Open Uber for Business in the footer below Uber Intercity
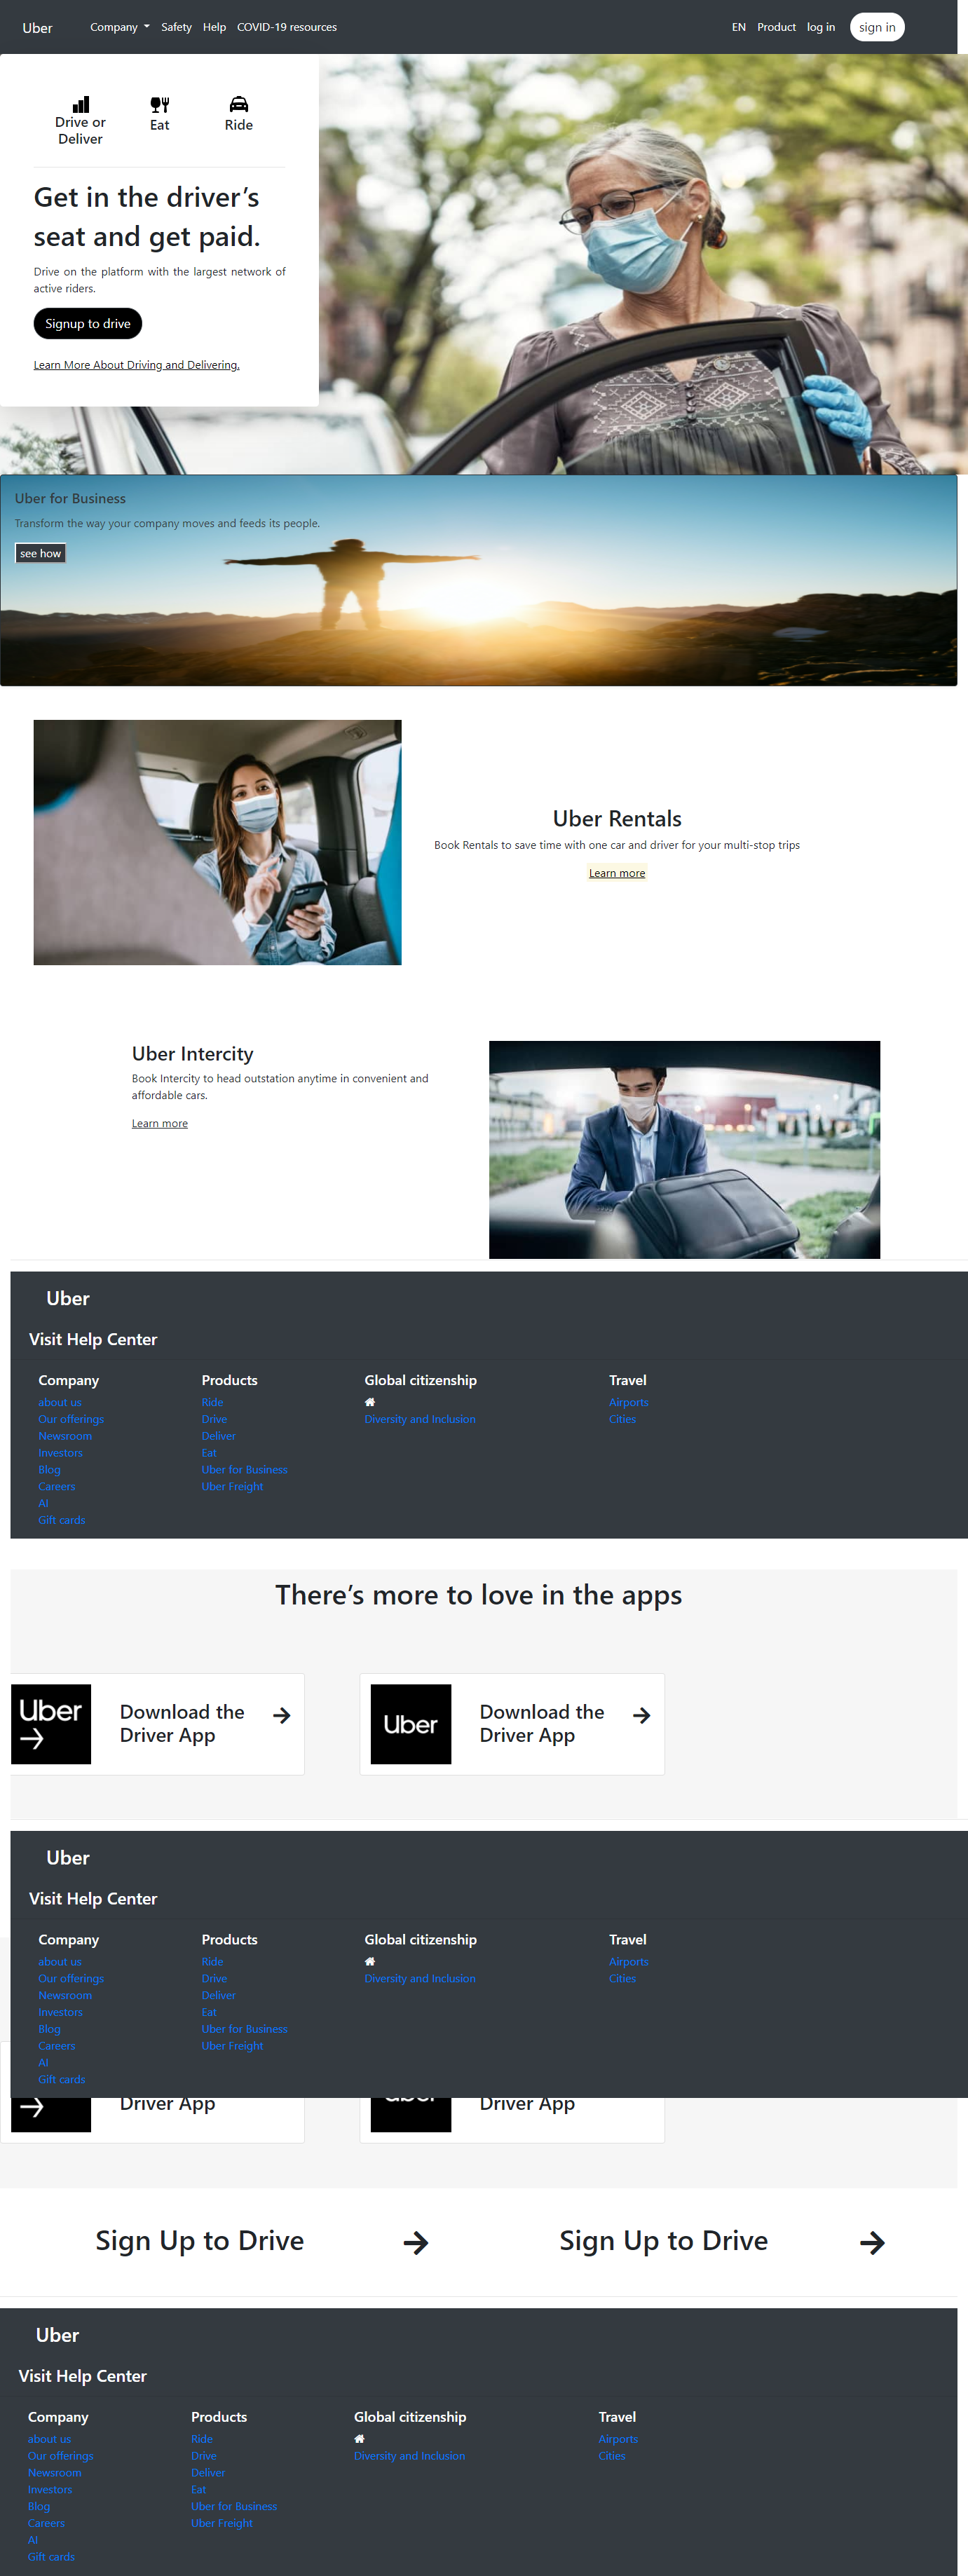 pos(244,1470)
